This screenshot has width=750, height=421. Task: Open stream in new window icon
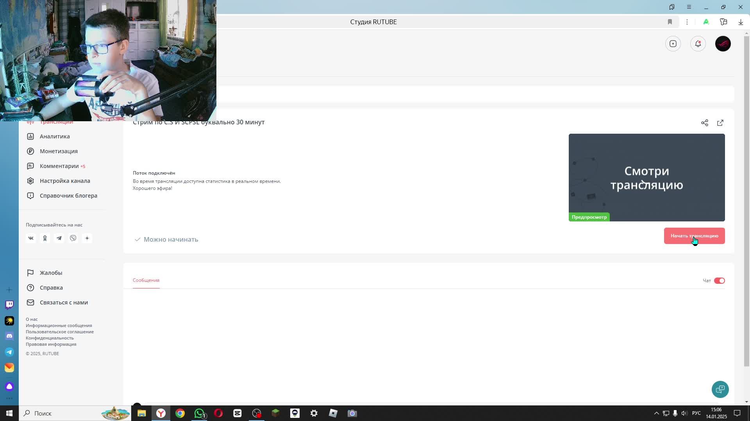[x=720, y=123]
